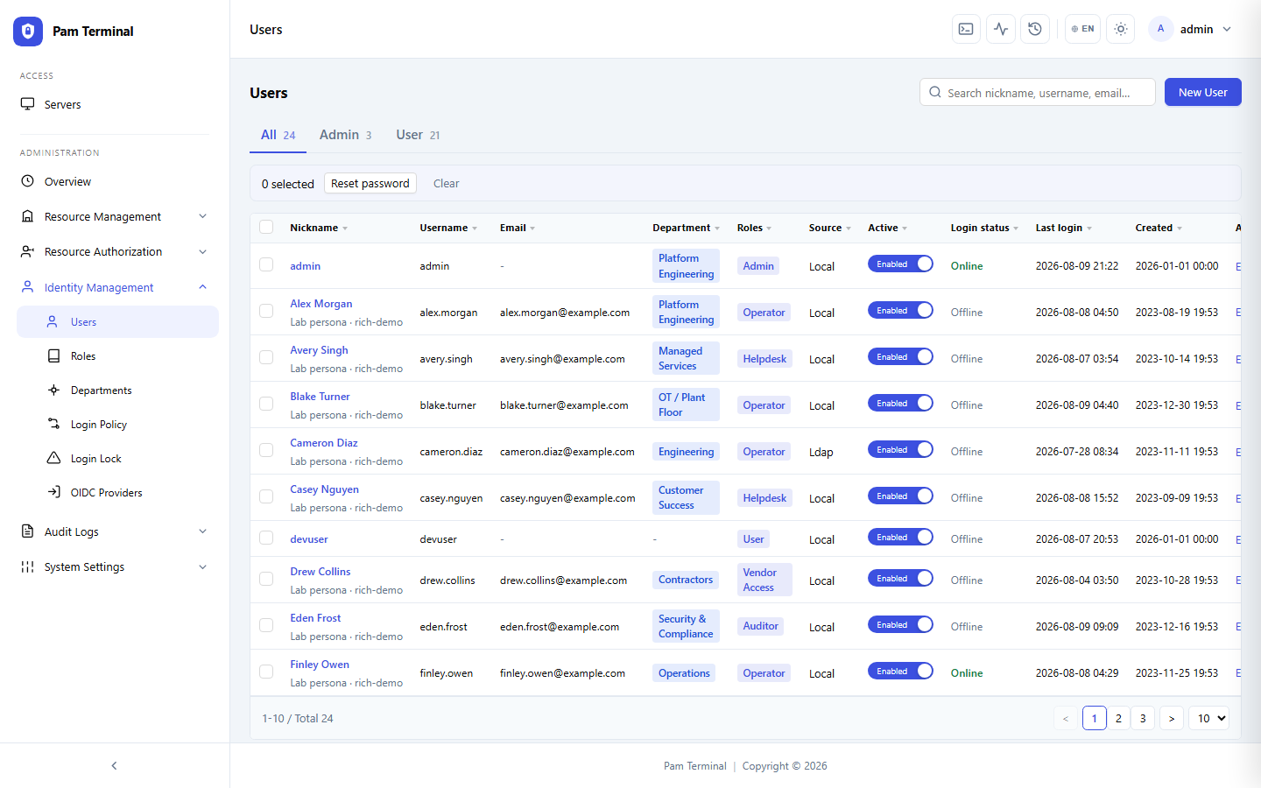This screenshot has height=788, width=1261.
Task: Open the web terminal icon in header
Action: coord(966,29)
